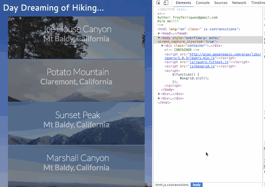Select the CONTAINER comment line
Viewport: 265px width, 187px height.
point(182,50)
